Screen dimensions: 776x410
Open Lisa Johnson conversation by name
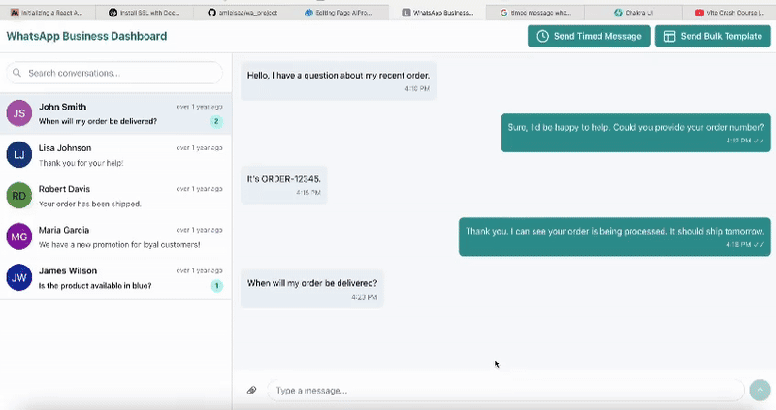click(65, 147)
